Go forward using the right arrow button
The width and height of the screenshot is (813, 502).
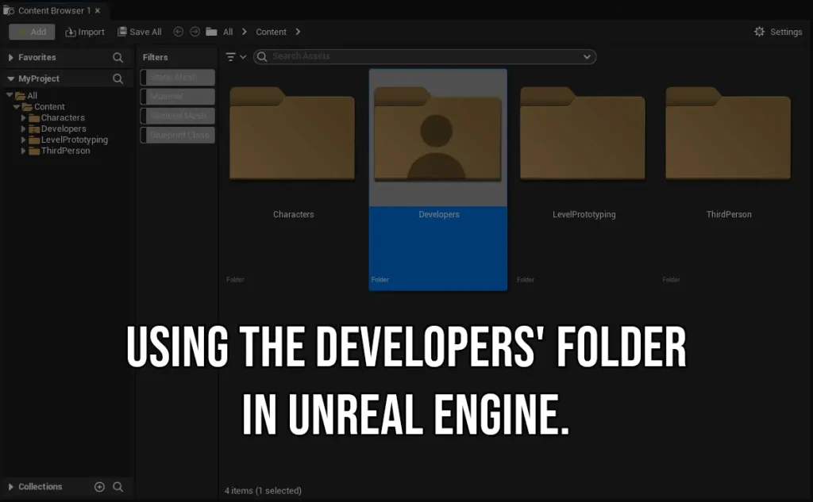pos(195,32)
